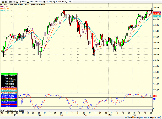Click the May month label on time axis
This screenshot has width=162, height=119.
coord(110,115)
